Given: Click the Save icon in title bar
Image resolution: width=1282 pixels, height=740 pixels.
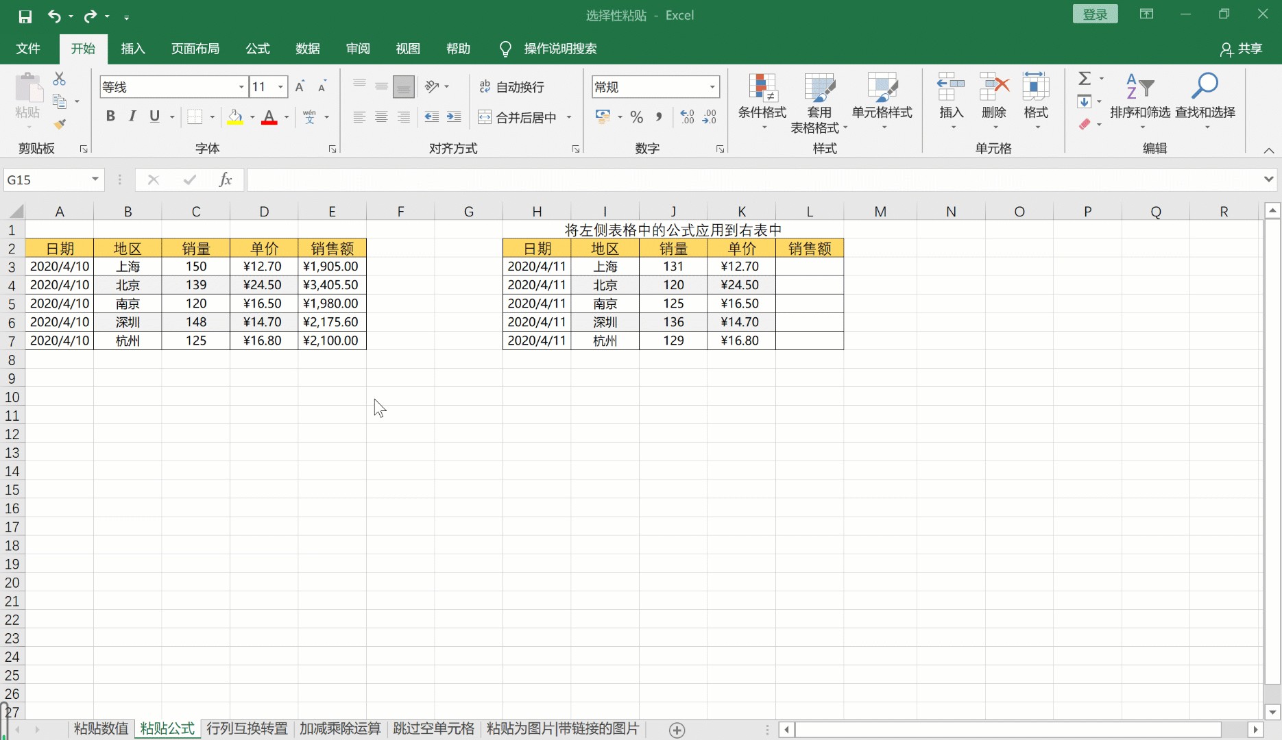Looking at the screenshot, I should coord(25,16).
